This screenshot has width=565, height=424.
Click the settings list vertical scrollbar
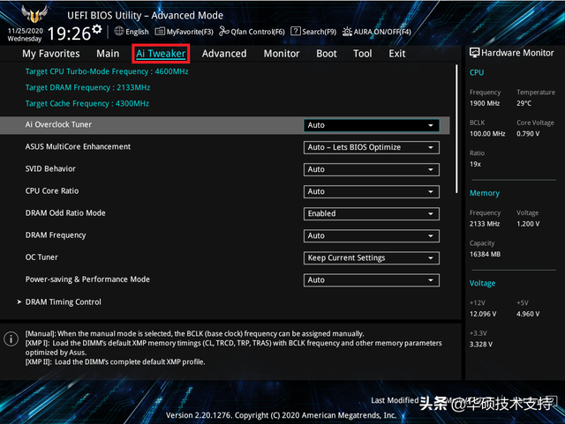pyautogui.click(x=456, y=129)
